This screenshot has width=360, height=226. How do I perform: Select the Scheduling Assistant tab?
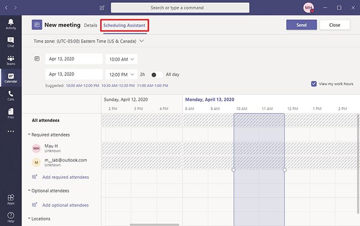coord(124,25)
